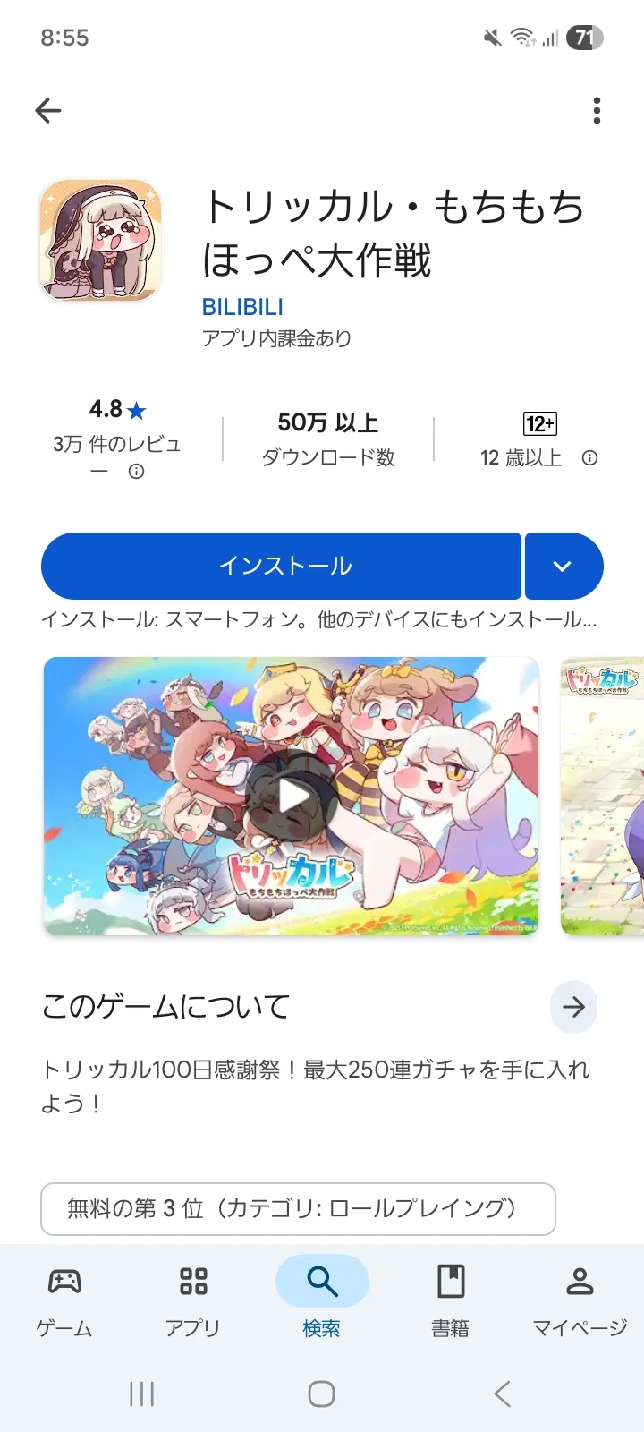The width and height of the screenshot is (644, 1432).
Task: Tap the info icon beside review count
Action: tap(136, 472)
